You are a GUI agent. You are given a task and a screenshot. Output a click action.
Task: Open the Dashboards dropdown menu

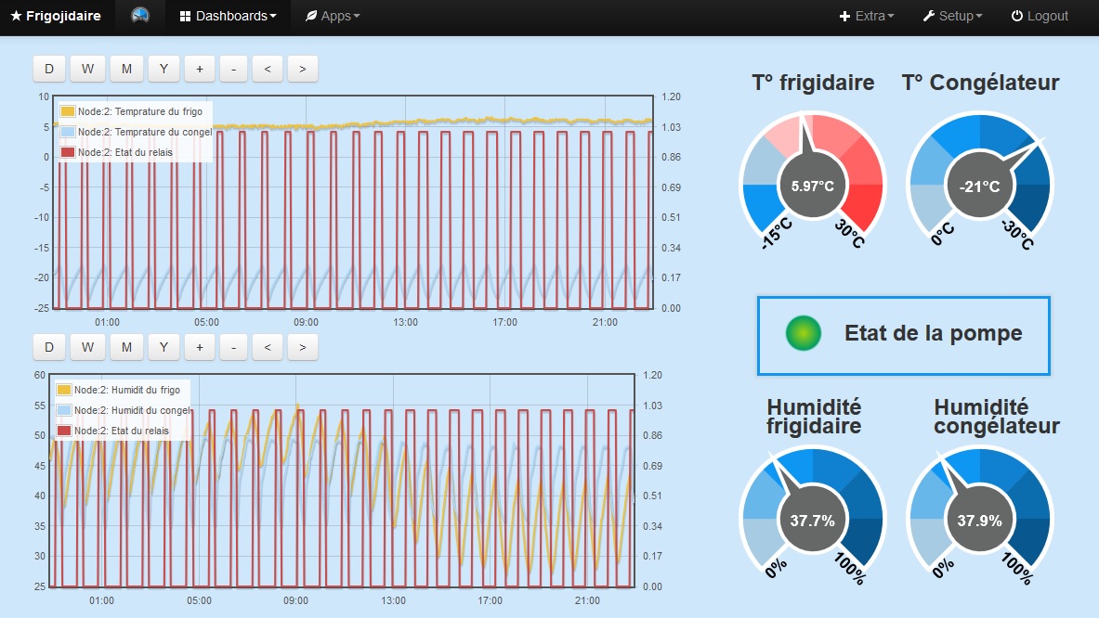pos(228,16)
